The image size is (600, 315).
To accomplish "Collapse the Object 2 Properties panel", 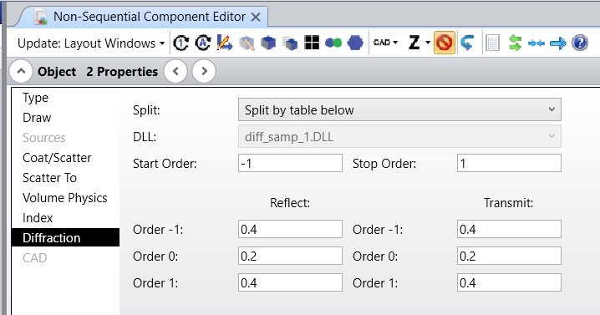I will [x=21, y=71].
